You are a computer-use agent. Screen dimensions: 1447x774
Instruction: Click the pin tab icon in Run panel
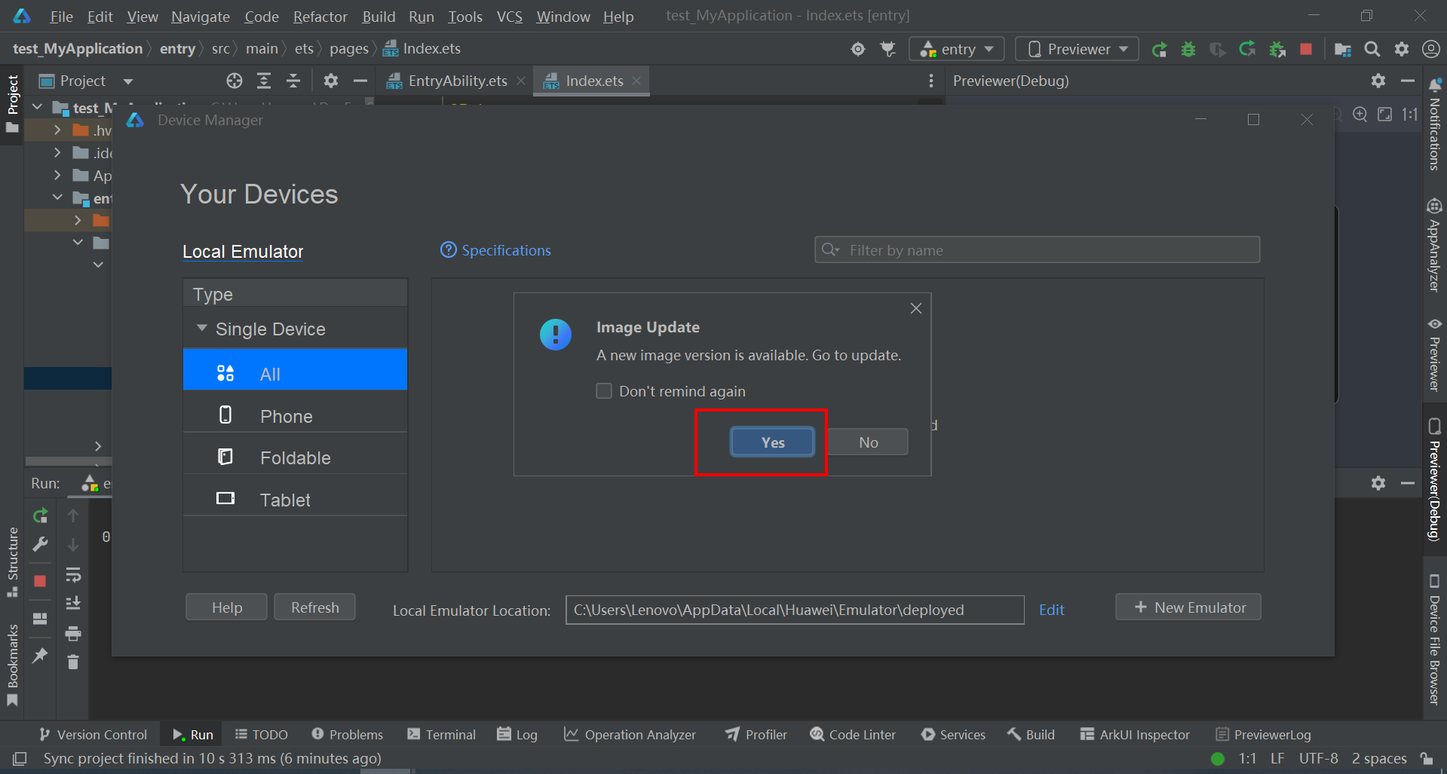tap(40, 656)
